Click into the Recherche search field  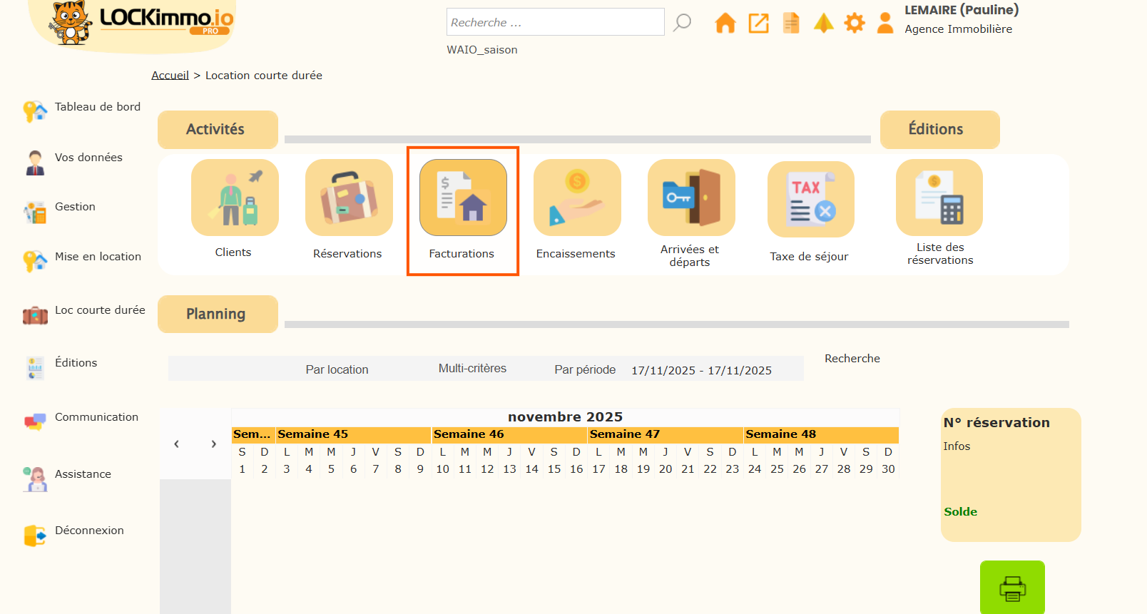(x=555, y=23)
